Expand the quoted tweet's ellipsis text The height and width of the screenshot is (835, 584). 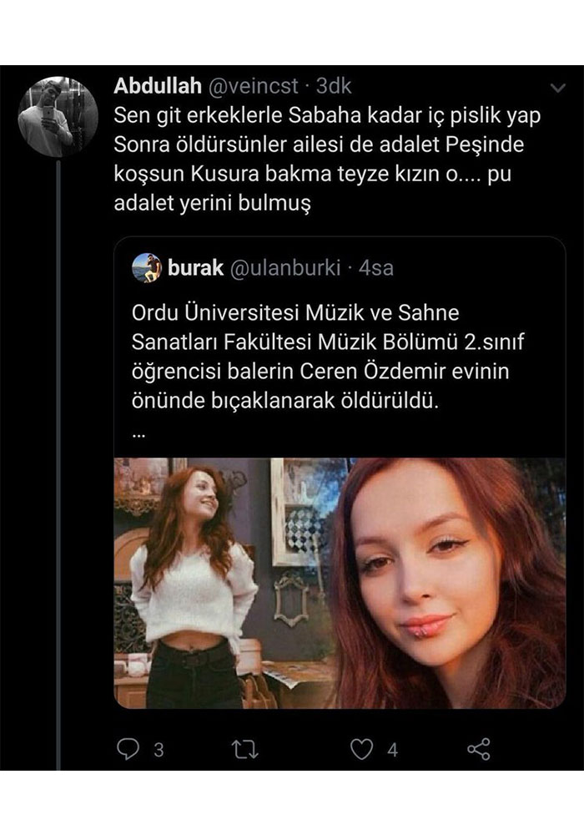click(x=138, y=433)
